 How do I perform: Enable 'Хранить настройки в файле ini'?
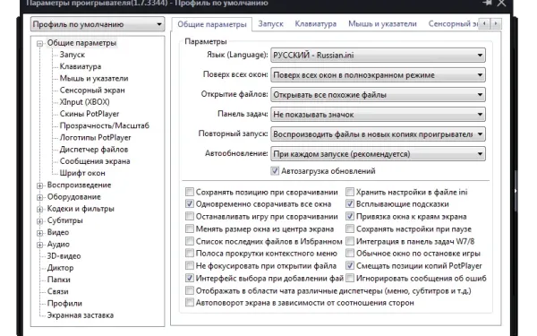pos(350,192)
